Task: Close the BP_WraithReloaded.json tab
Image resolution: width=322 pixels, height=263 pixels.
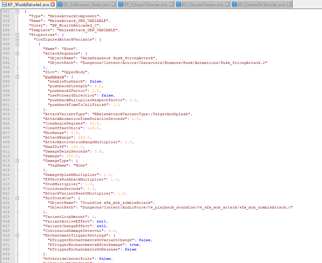Action: [53, 4]
